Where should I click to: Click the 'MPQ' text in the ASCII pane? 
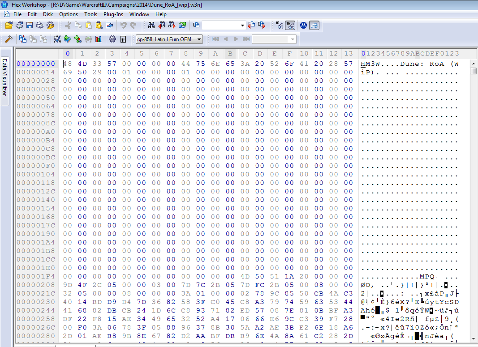coord(427,276)
